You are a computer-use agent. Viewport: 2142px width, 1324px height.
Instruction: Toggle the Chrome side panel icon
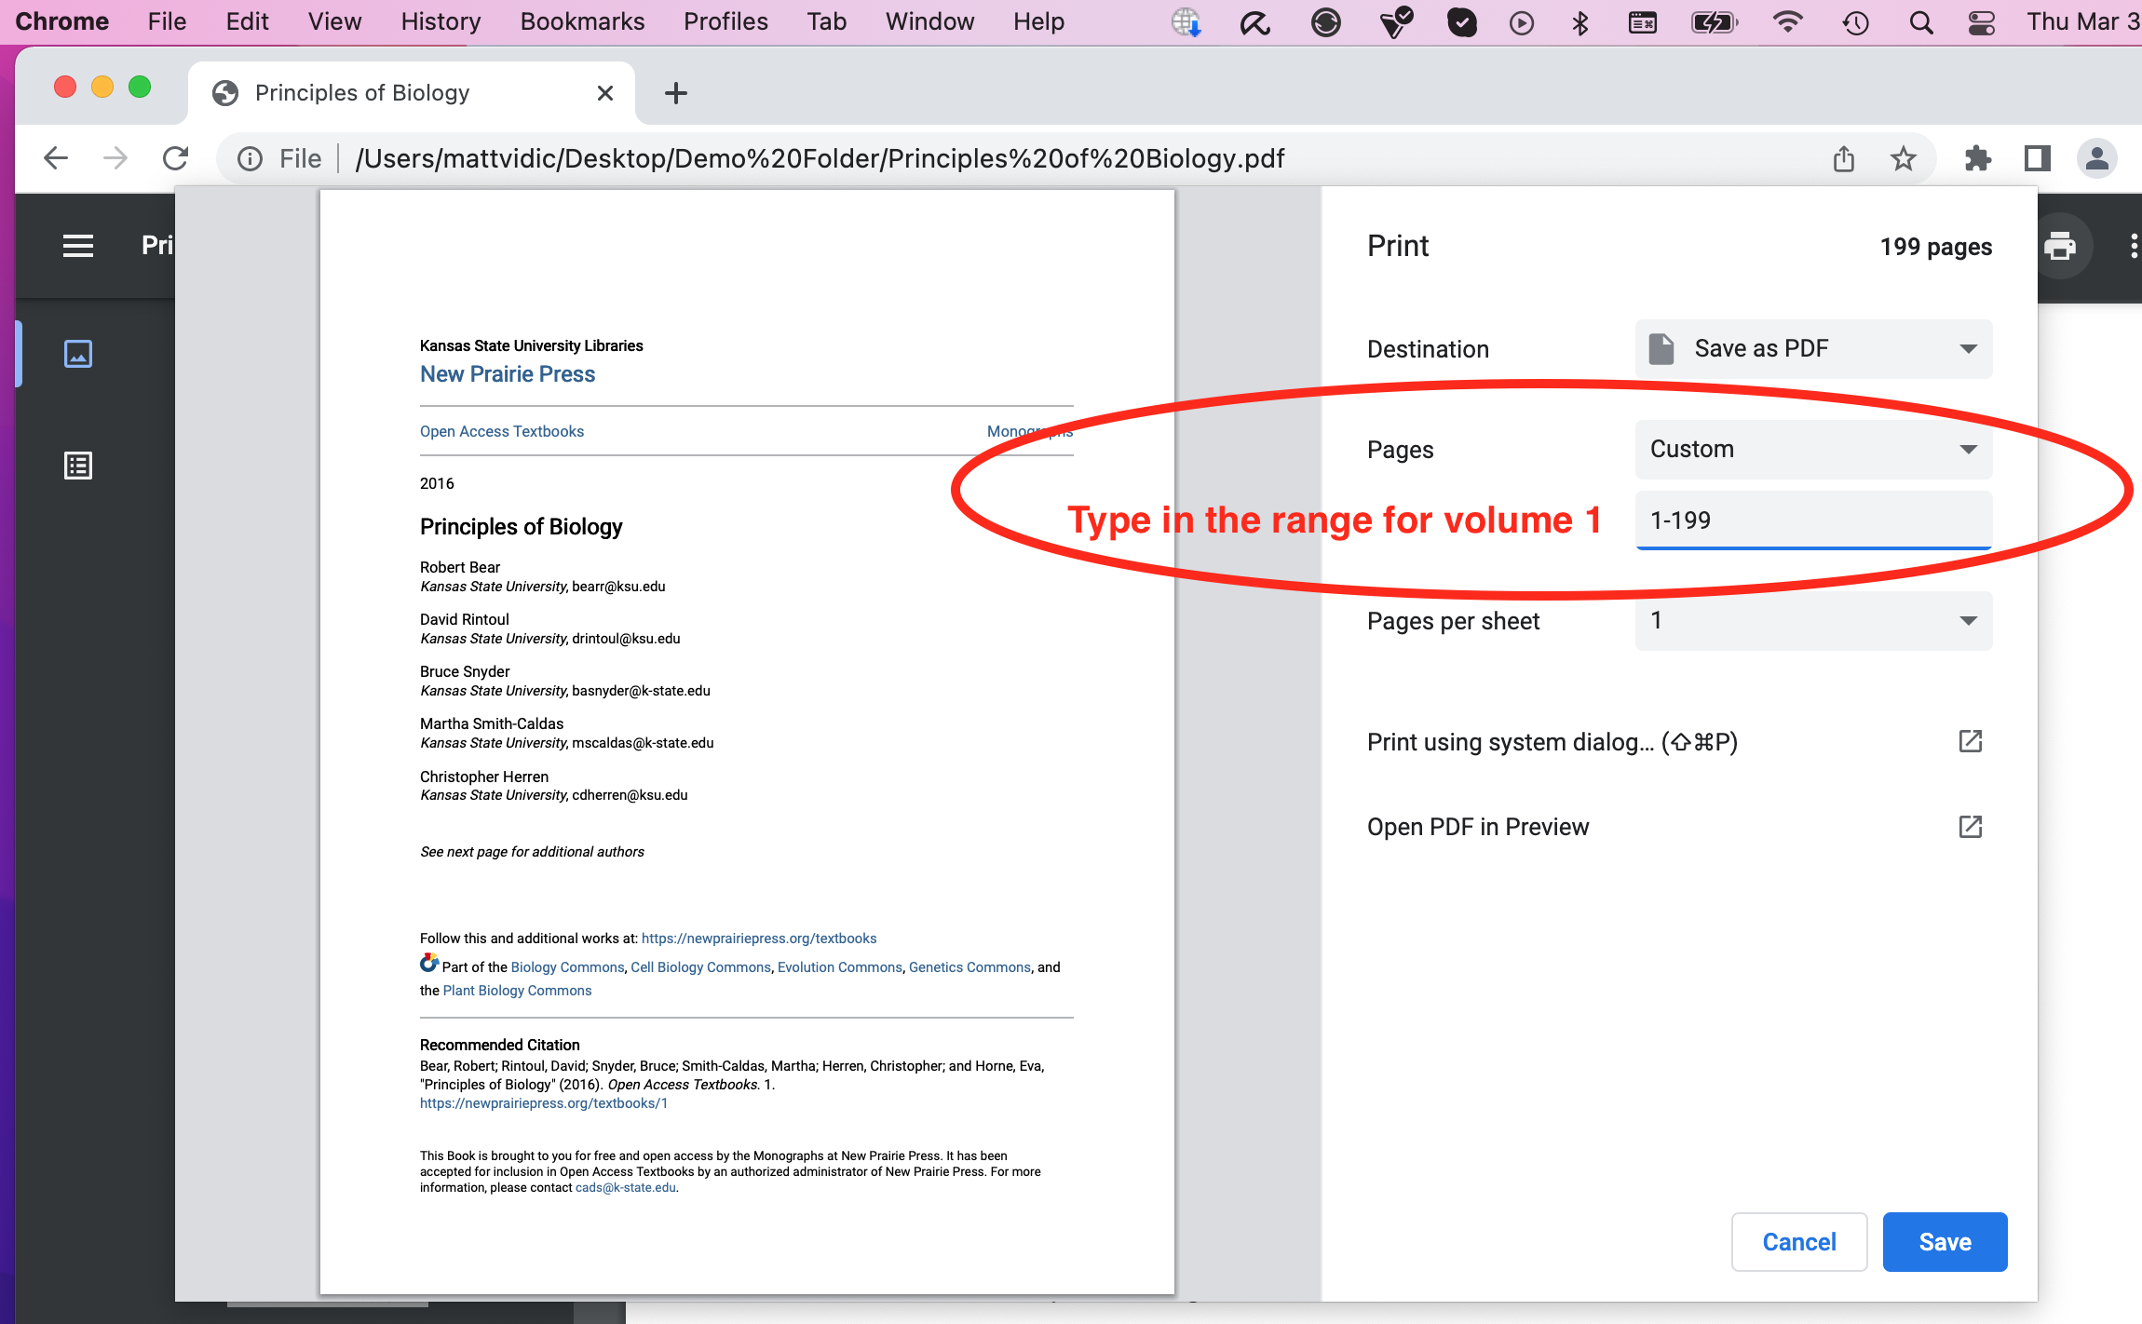click(x=2038, y=159)
